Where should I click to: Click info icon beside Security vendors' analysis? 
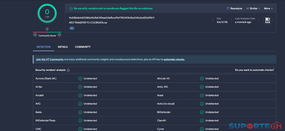tap(68, 70)
